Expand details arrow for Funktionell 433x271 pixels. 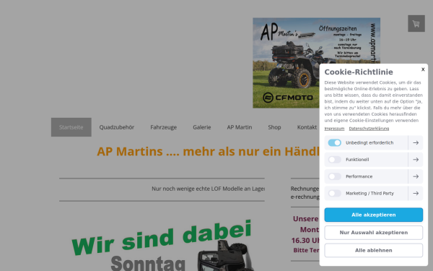coord(416,160)
